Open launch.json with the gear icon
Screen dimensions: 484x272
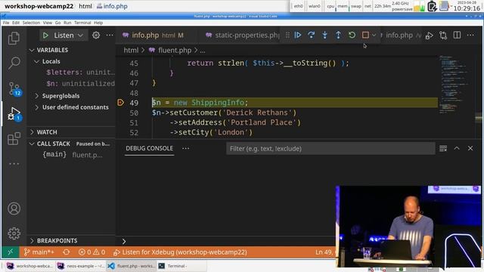(96, 36)
